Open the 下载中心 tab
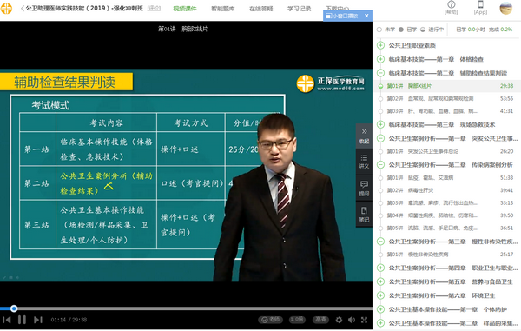Viewport: 521px width, 331px height. click(x=337, y=8)
